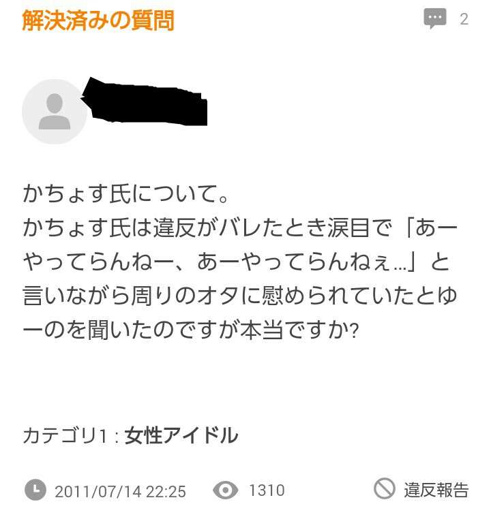This screenshot has width=491, height=532.
Task: Click the line ending 本当ですか?
Action: tap(191, 330)
